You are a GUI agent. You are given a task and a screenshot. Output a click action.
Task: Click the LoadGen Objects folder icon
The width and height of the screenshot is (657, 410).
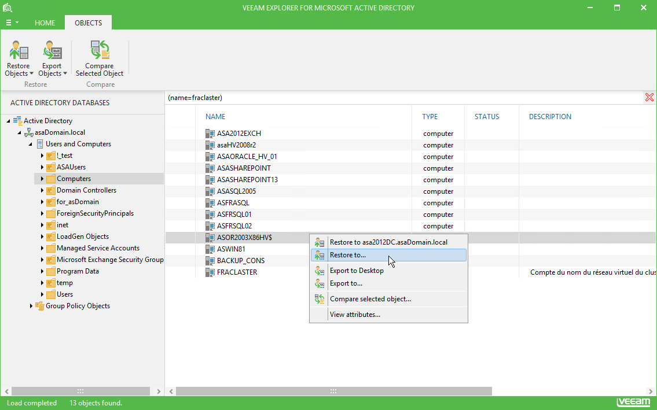(51, 237)
